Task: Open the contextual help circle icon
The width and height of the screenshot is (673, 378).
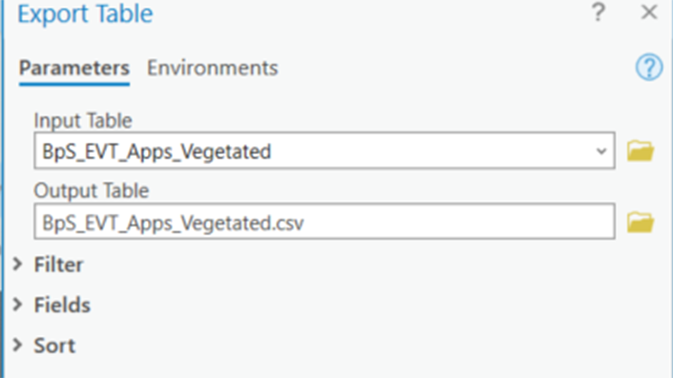Action: [x=649, y=67]
